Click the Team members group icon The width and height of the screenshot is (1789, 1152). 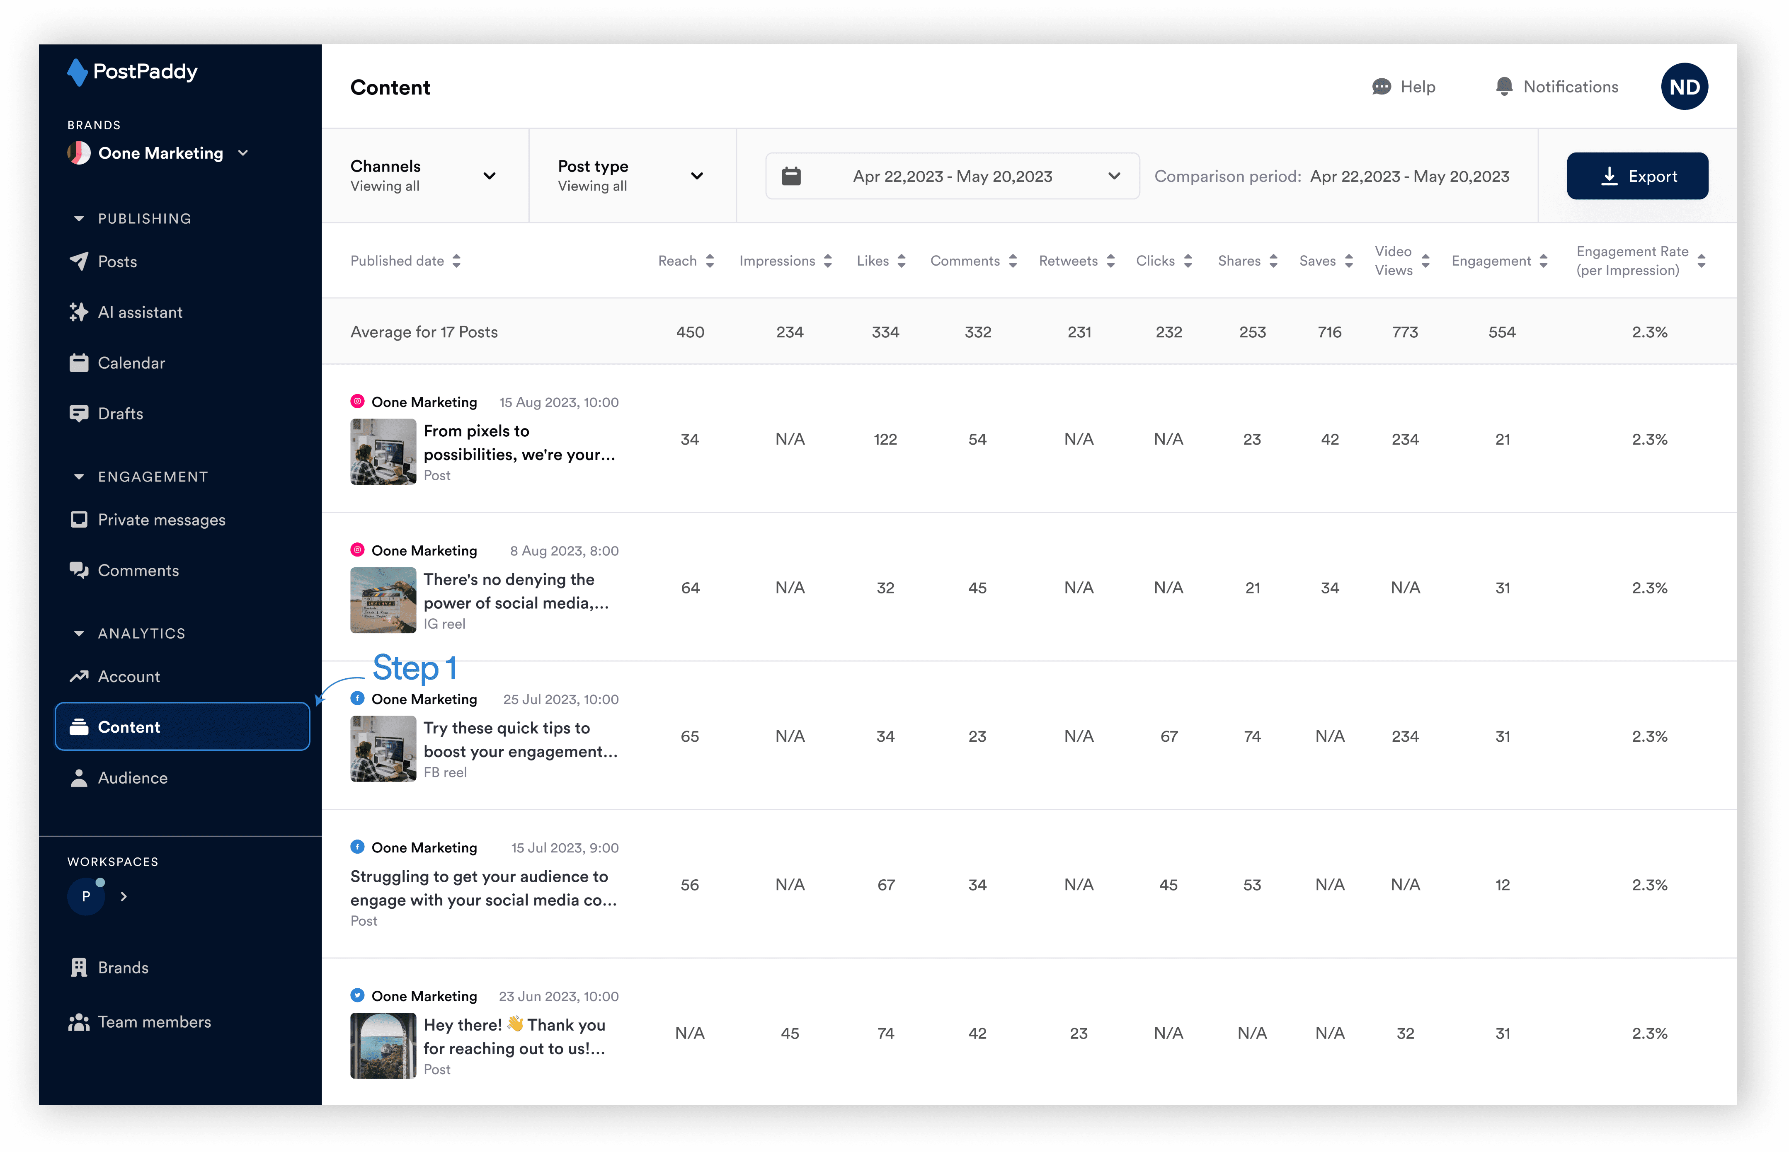79,1022
